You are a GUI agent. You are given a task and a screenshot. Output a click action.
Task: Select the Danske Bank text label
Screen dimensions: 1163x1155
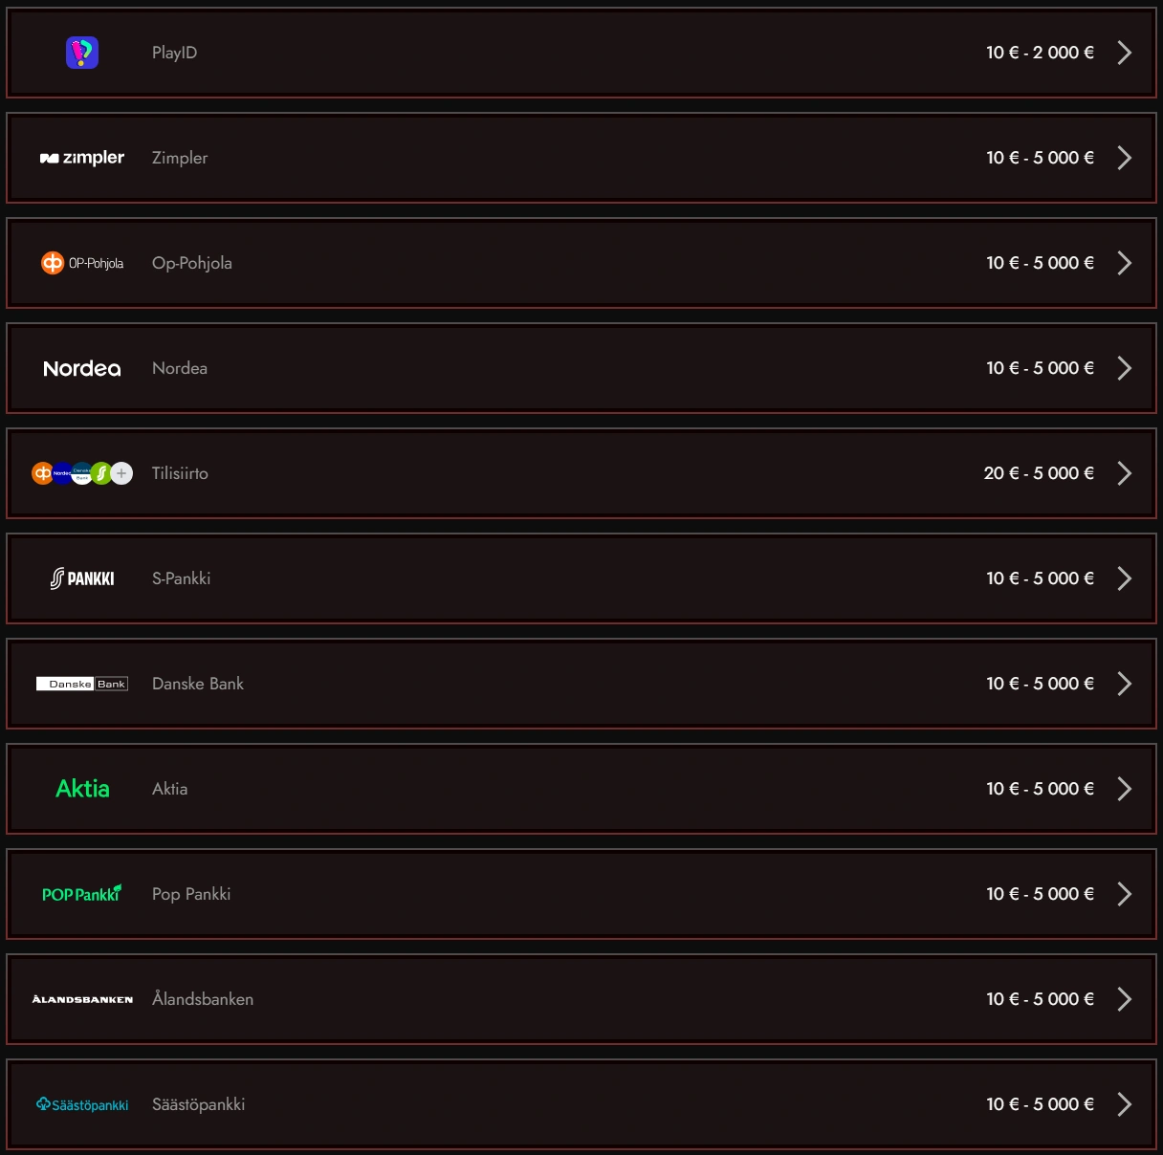pos(198,684)
